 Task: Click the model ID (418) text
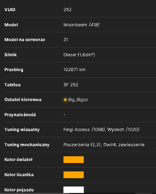pyautogui.click(x=94, y=25)
